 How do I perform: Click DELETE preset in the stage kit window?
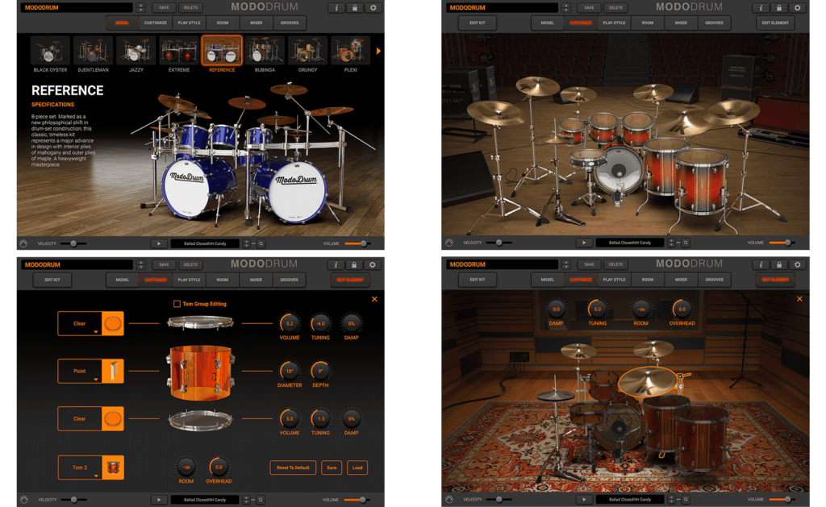(x=615, y=8)
